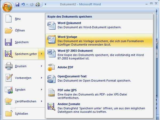Click Senden label text
The height and width of the screenshot is (120, 160).
pyautogui.click(x=20, y=90)
